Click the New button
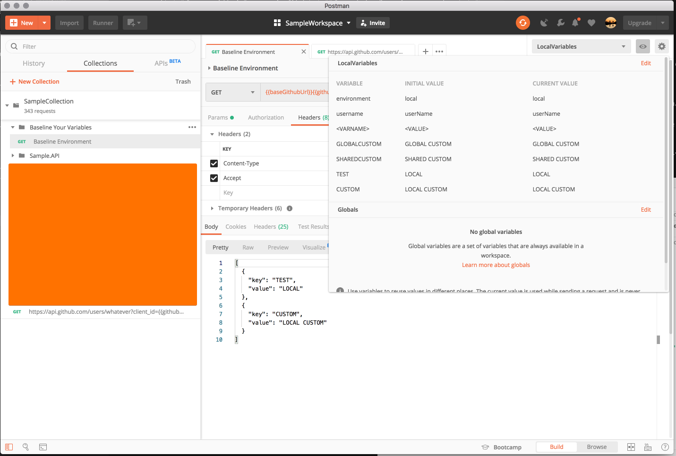Screen dimensions: 676x456 point(22,23)
